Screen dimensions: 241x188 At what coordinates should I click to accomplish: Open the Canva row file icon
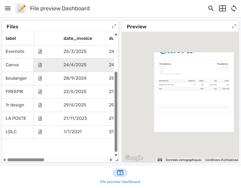point(40,65)
